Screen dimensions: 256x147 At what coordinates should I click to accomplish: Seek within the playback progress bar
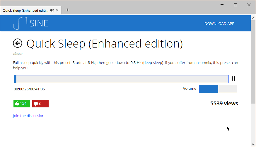[x=121, y=79]
